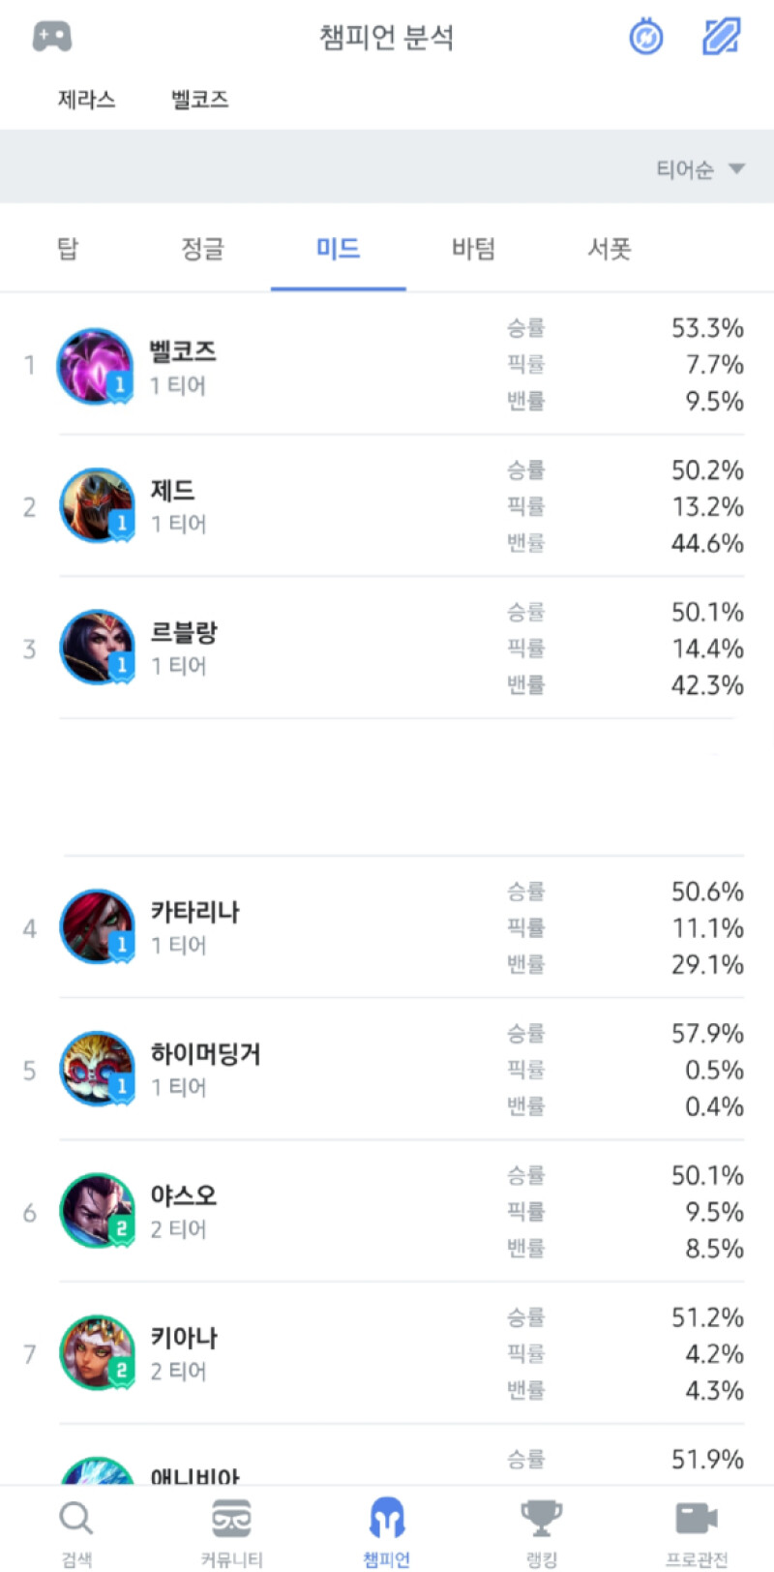Open the 티어순 sort dropdown
The height and width of the screenshot is (1572, 774).
pos(700,169)
